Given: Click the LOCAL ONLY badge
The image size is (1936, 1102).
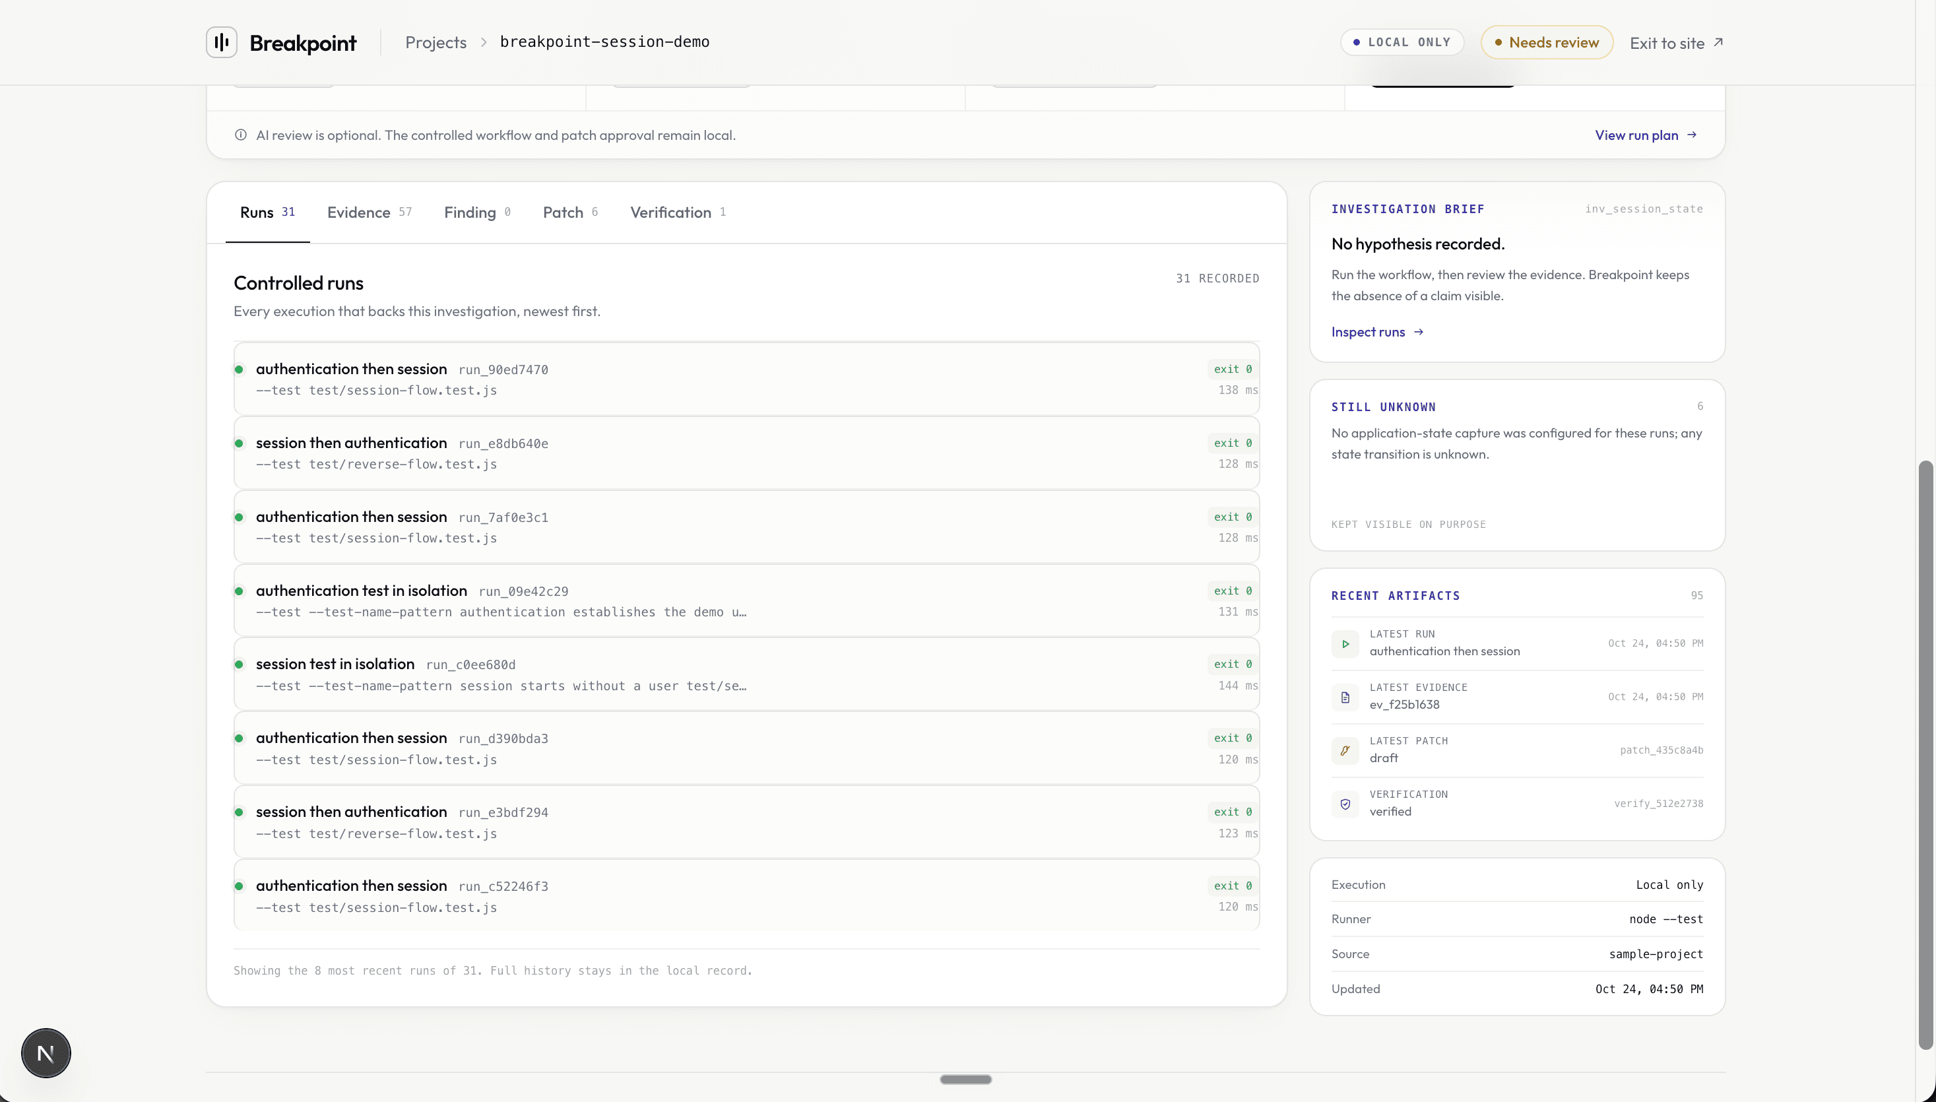Looking at the screenshot, I should click(x=1402, y=42).
